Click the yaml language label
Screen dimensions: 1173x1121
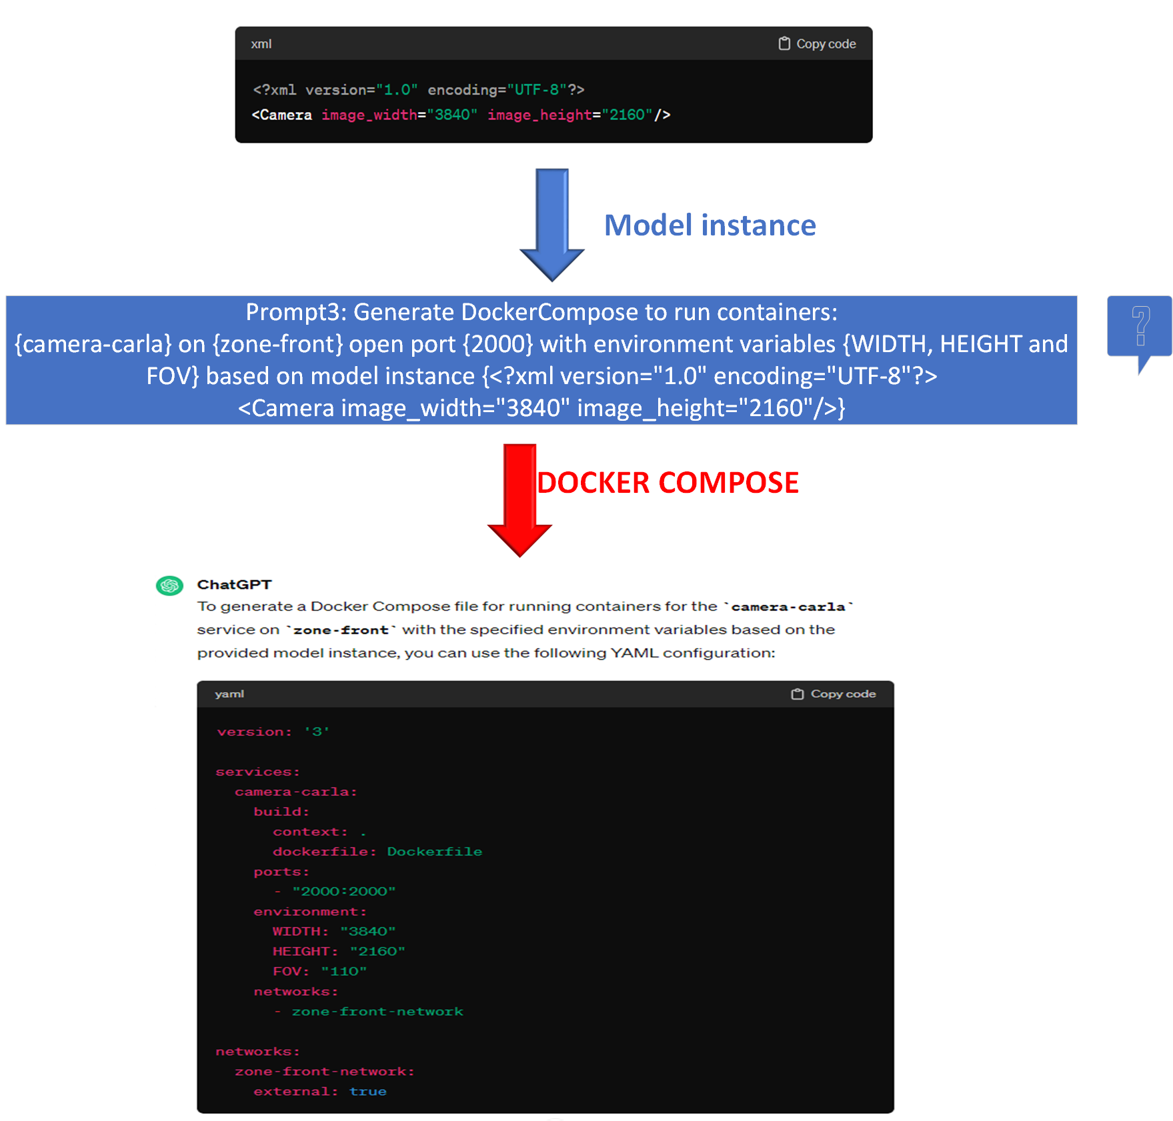[229, 694]
